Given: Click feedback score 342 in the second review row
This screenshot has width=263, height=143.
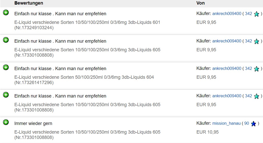Looking at the screenshot, I should (249, 41).
